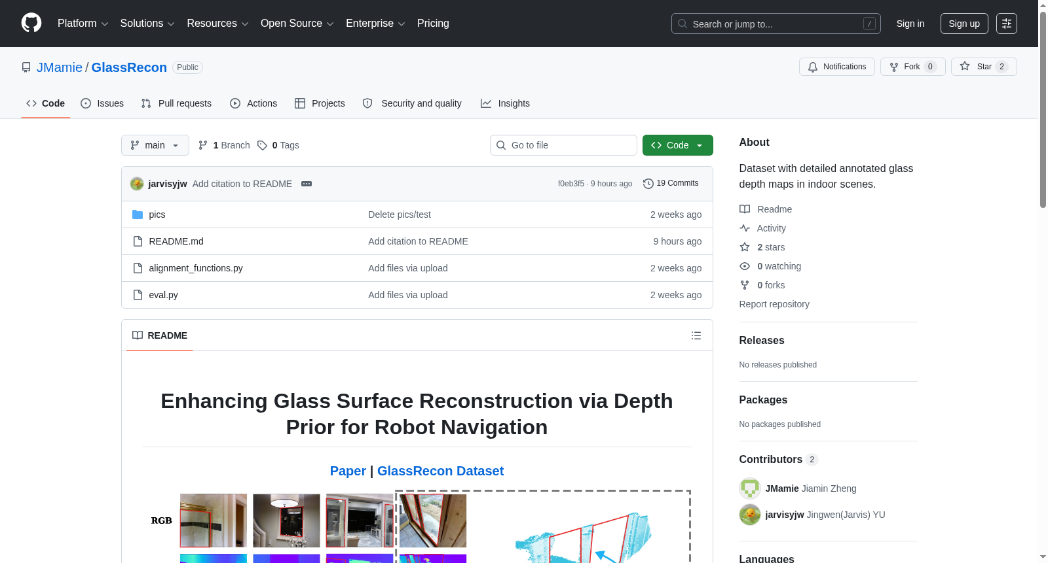The width and height of the screenshot is (1048, 563).
Task: Click the commit history clock icon
Action: coord(648,184)
